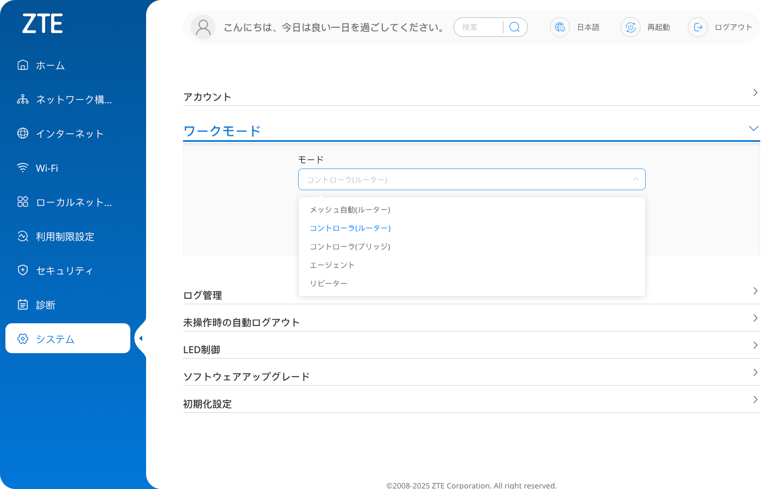
Task: Click the システム gear icon
Action: 22,338
